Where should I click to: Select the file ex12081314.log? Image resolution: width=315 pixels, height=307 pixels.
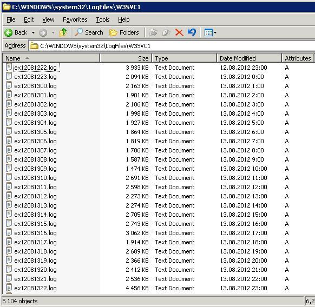pos(35,215)
